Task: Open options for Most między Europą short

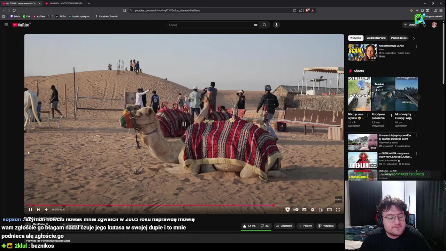Action: [x=415, y=115]
